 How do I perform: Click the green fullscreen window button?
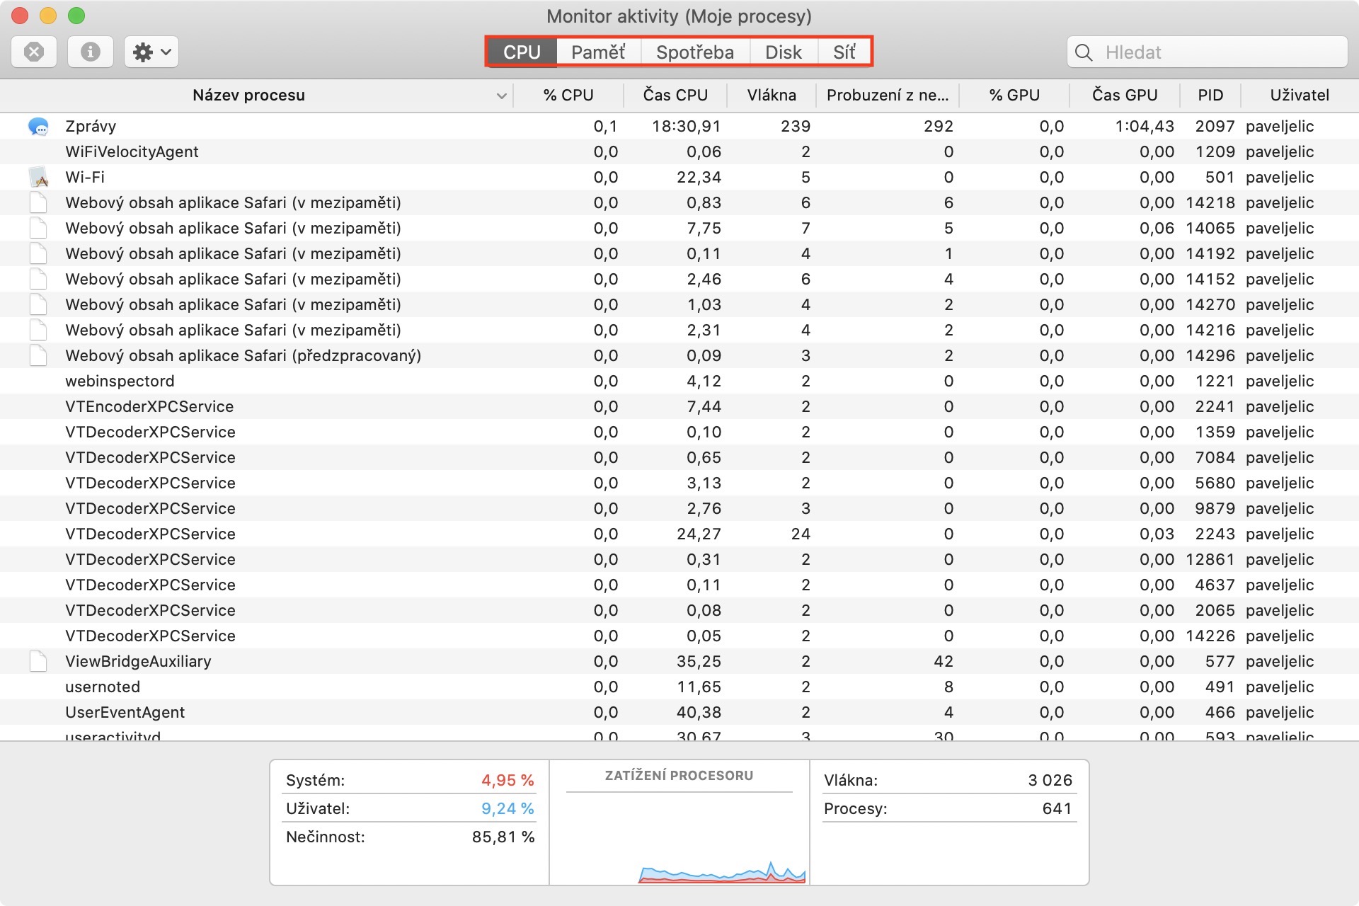click(76, 16)
